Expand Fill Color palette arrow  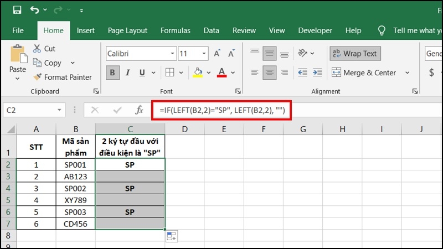209,73
